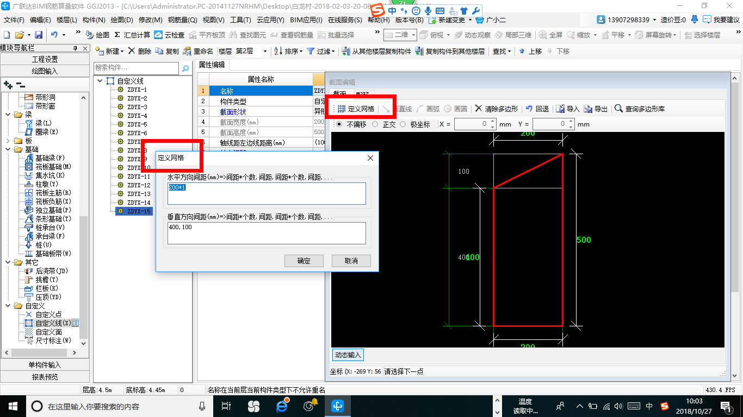Click 选择楼层 tool
Viewport: 743px width, 417px height.
point(702,35)
